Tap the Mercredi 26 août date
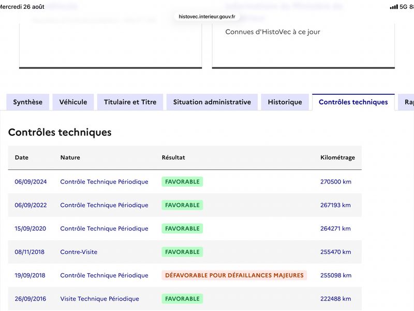414x311 pixels. coord(22,7)
